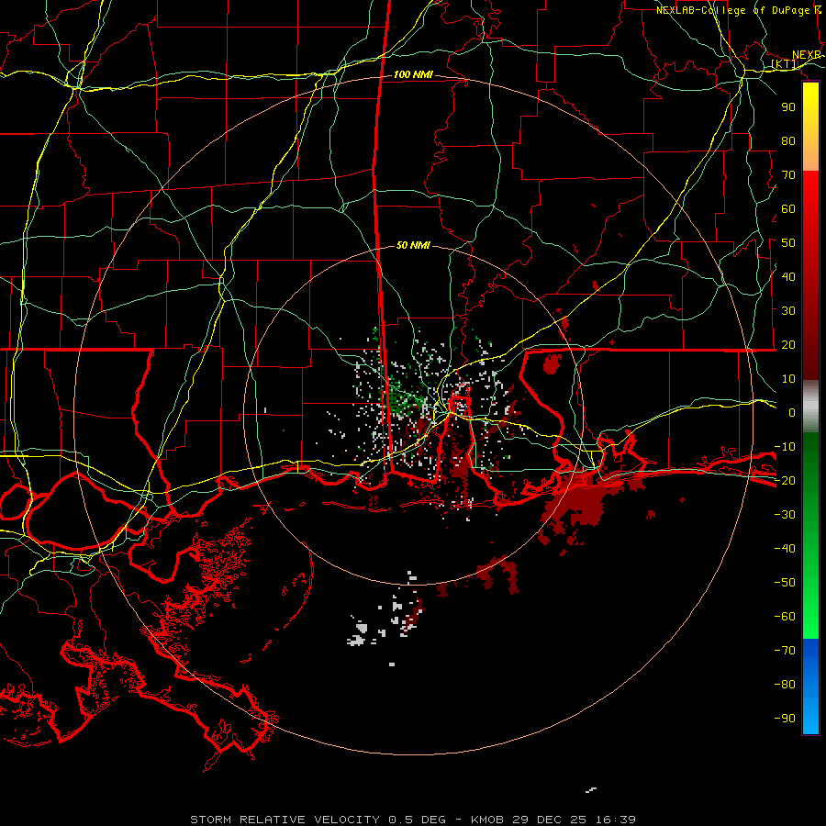Click the -60 value on velocity color scale
Image resolution: width=826 pixels, height=826 pixels.
click(x=785, y=617)
